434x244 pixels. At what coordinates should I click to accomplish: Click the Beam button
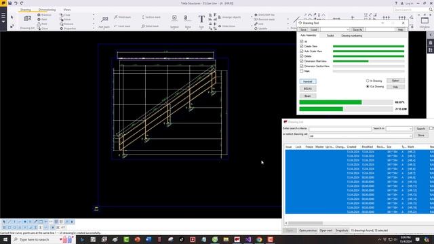point(308,96)
